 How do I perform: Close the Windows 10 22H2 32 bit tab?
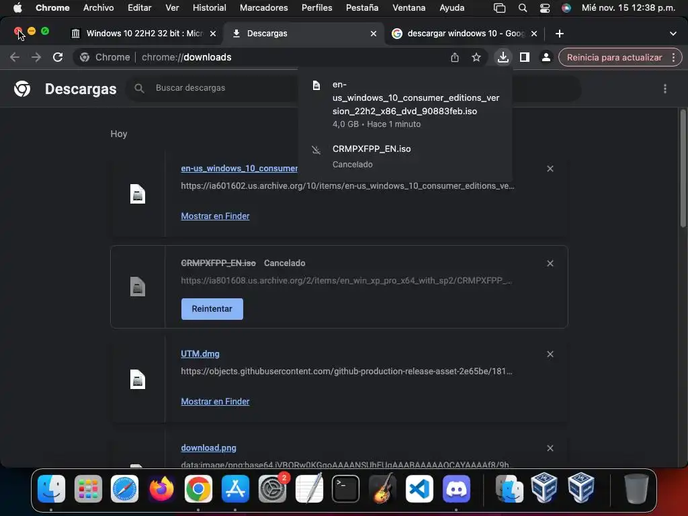[213, 34]
